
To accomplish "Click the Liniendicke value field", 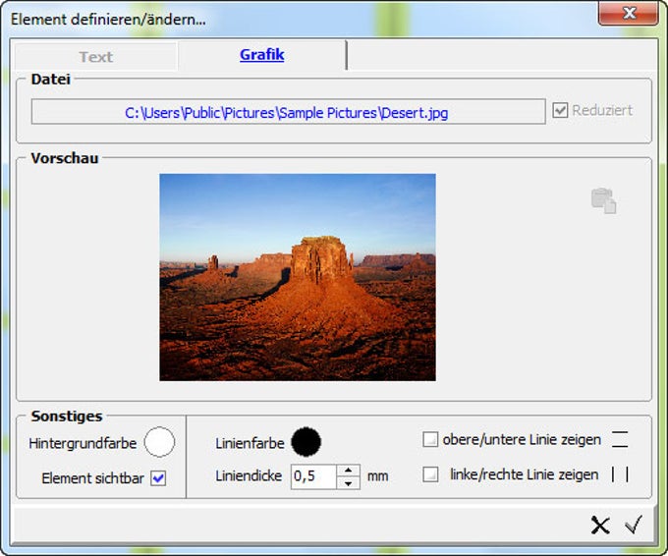I will pyautogui.click(x=313, y=476).
